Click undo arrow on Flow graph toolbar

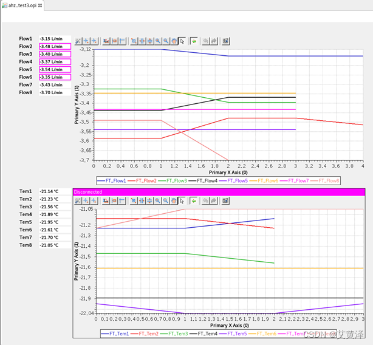[x=205, y=41]
